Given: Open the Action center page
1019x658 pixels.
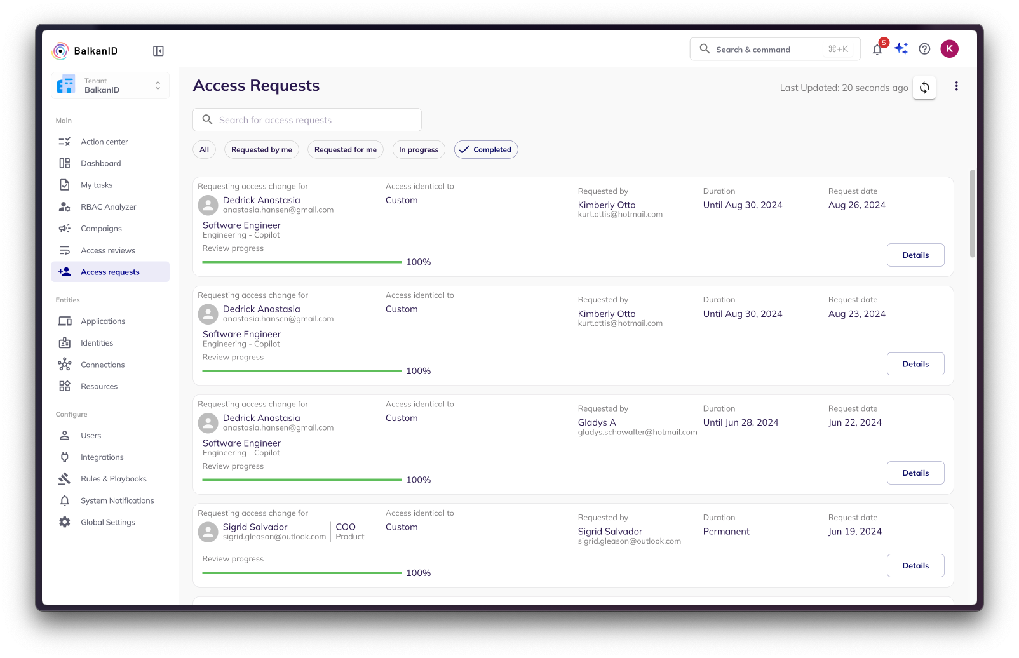Looking at the screenshot, I should tap(104, 142).
